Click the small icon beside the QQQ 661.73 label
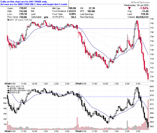Viewport: 157px width, 133px height. tap(8, 86)
